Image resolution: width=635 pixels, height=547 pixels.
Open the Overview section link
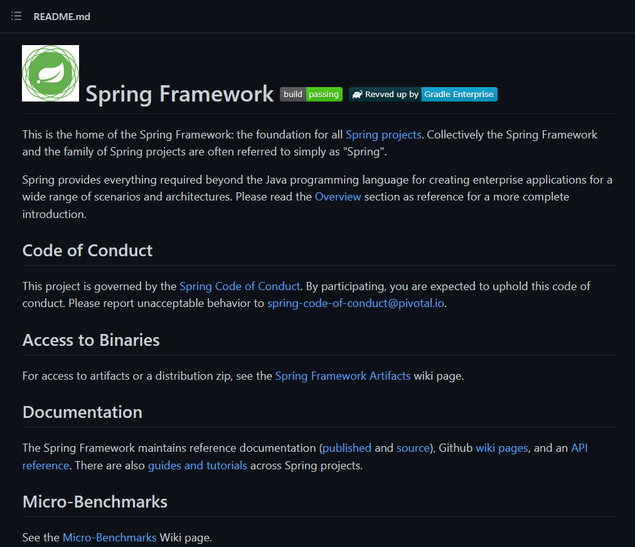338,197
